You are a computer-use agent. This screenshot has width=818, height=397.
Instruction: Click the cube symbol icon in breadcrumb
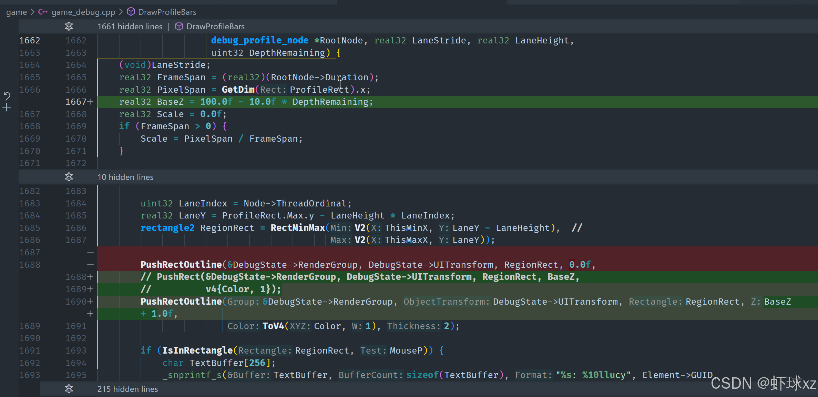pyautogui.click(x=131, y=12)
